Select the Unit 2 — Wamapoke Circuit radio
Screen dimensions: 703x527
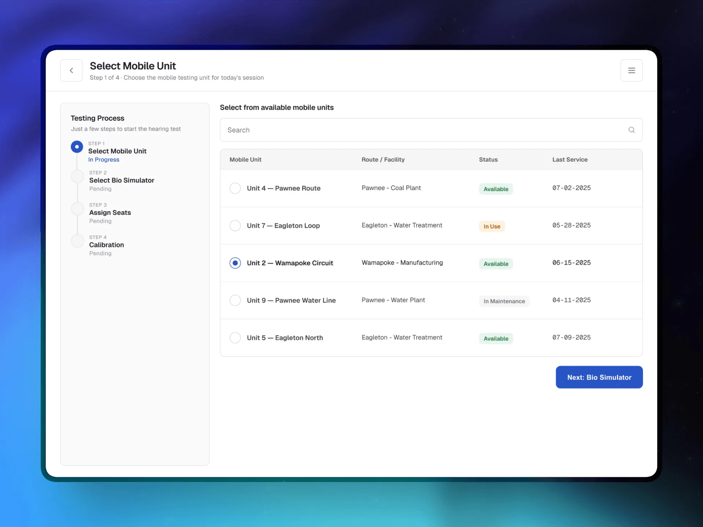point(235,263)
